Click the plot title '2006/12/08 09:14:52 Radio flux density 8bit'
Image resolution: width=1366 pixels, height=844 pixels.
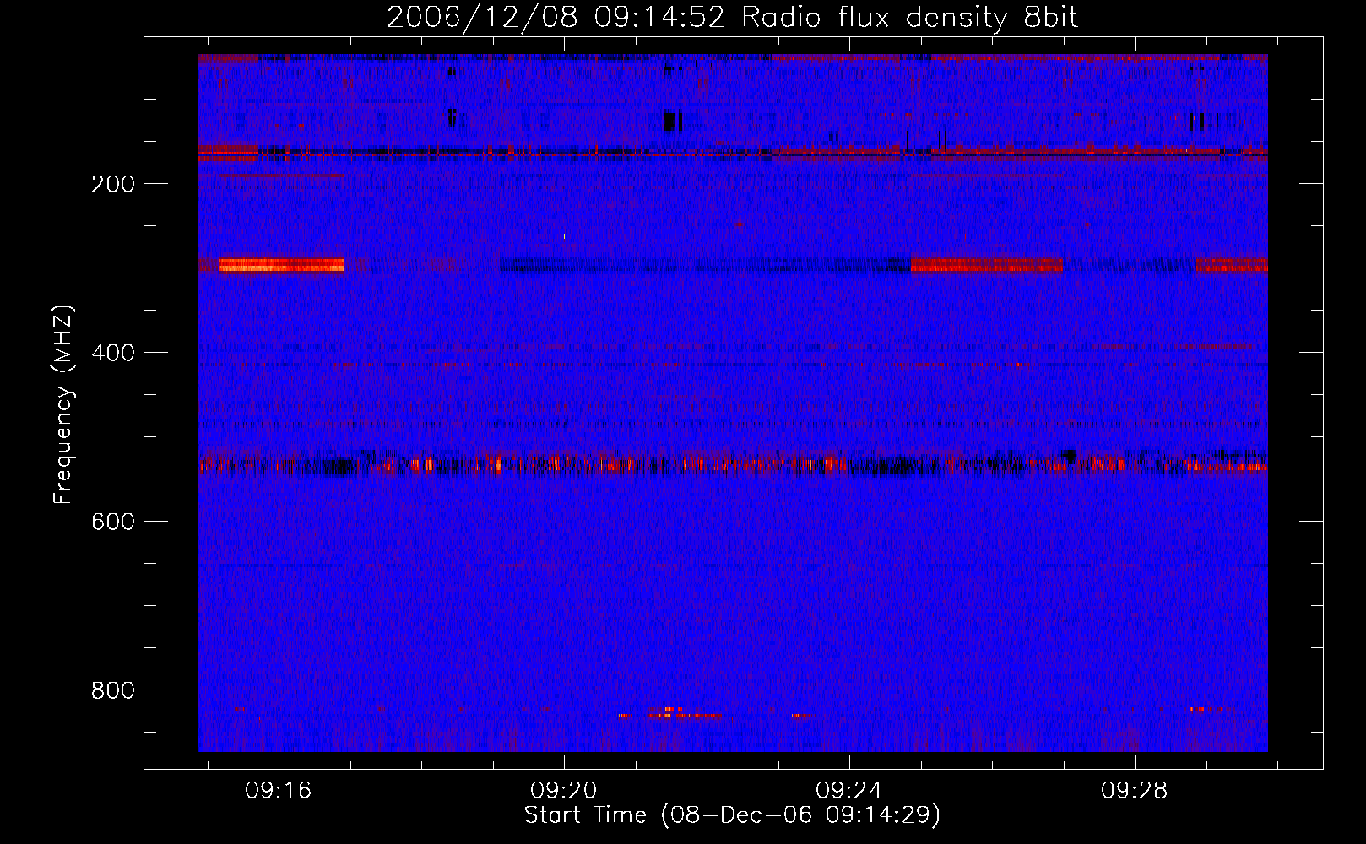pyautogui.click(x=733, y=18)
